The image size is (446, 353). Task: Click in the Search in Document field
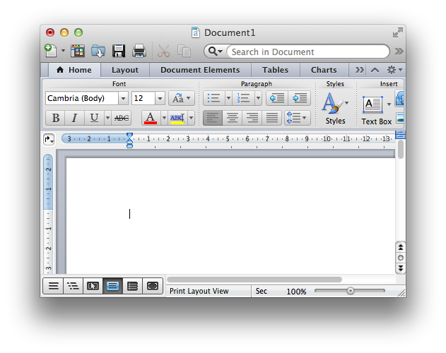click(308, 52)
